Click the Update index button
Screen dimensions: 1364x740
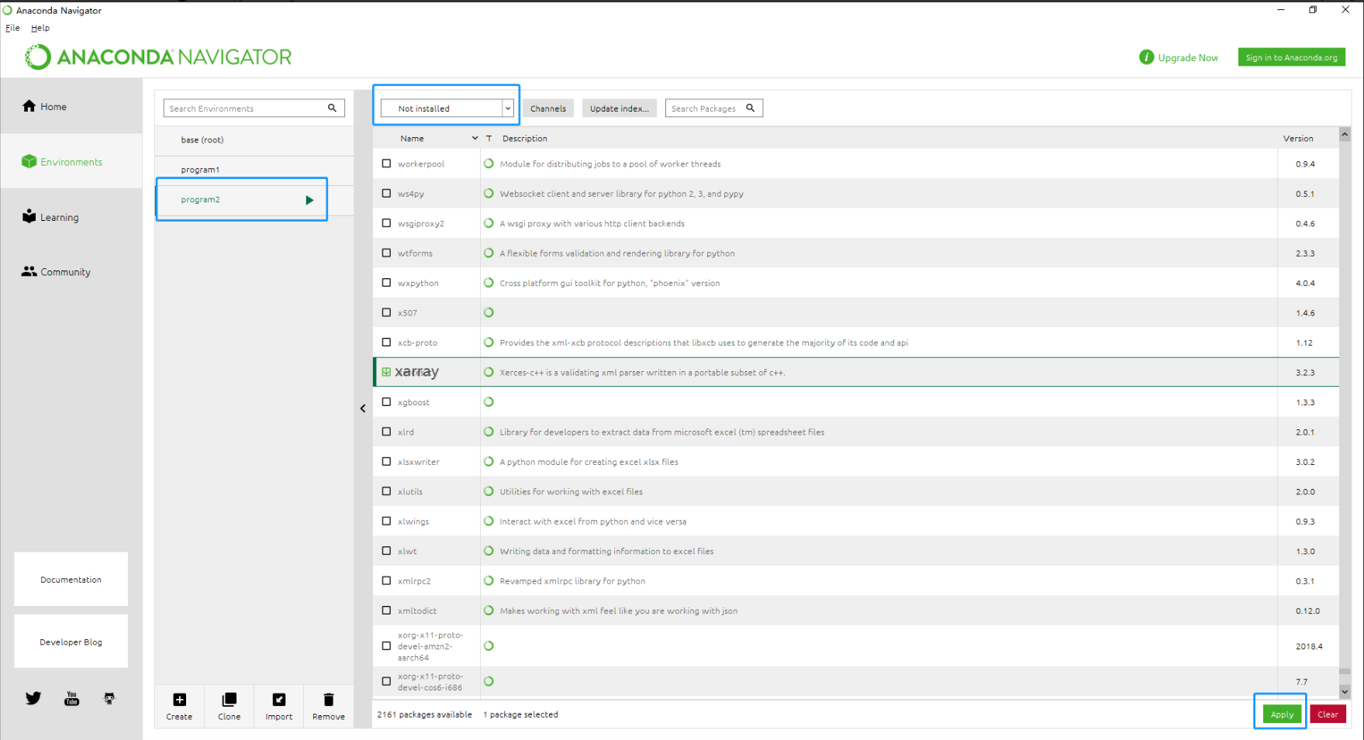(619, 108)
